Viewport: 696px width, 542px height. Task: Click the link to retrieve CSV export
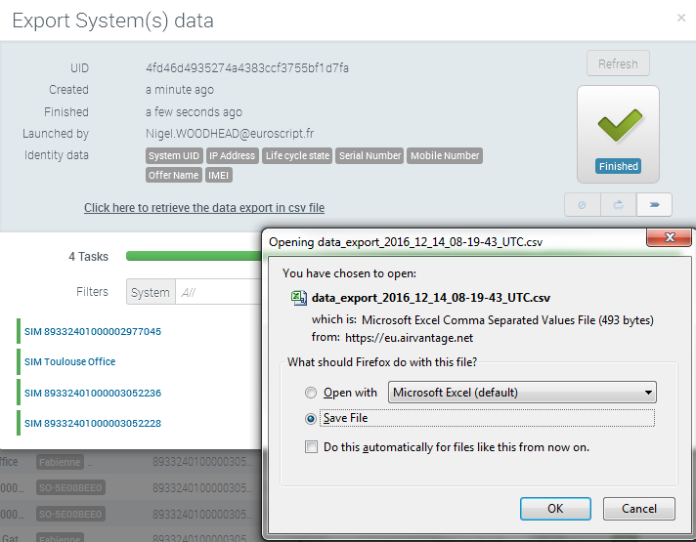pyautogui.click(x=204, y=208)
